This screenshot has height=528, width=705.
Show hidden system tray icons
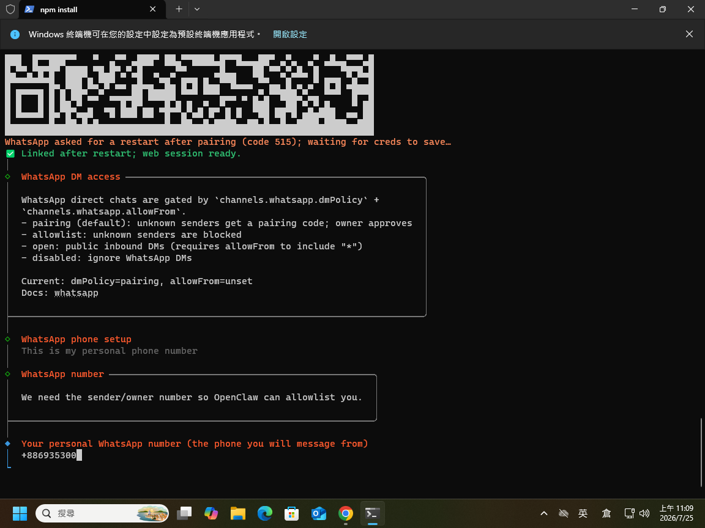pos(543,513)
